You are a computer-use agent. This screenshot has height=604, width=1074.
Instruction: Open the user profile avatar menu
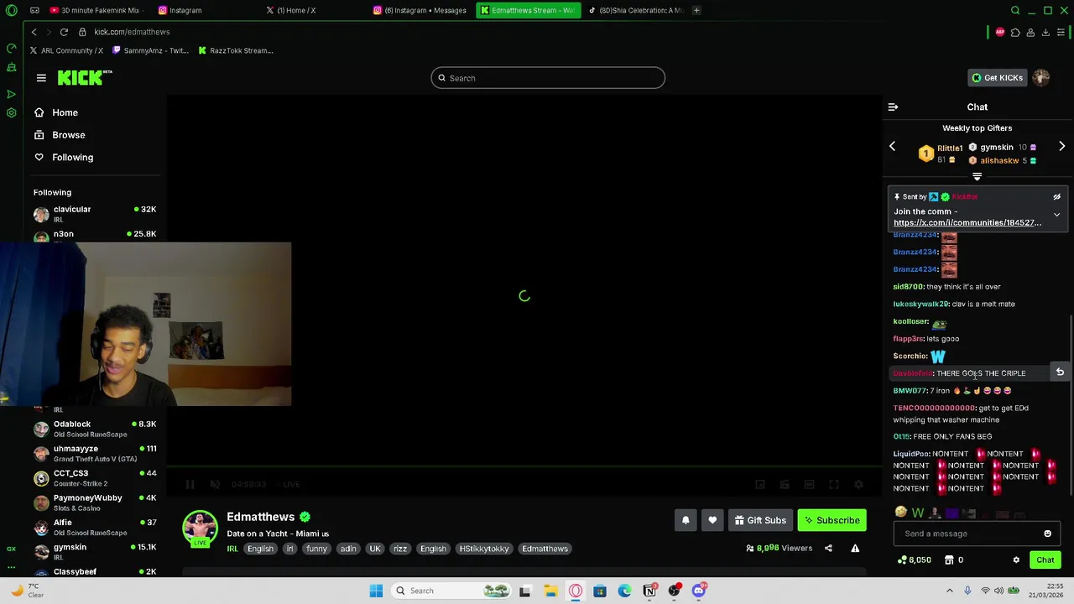tap(1041, 78)
